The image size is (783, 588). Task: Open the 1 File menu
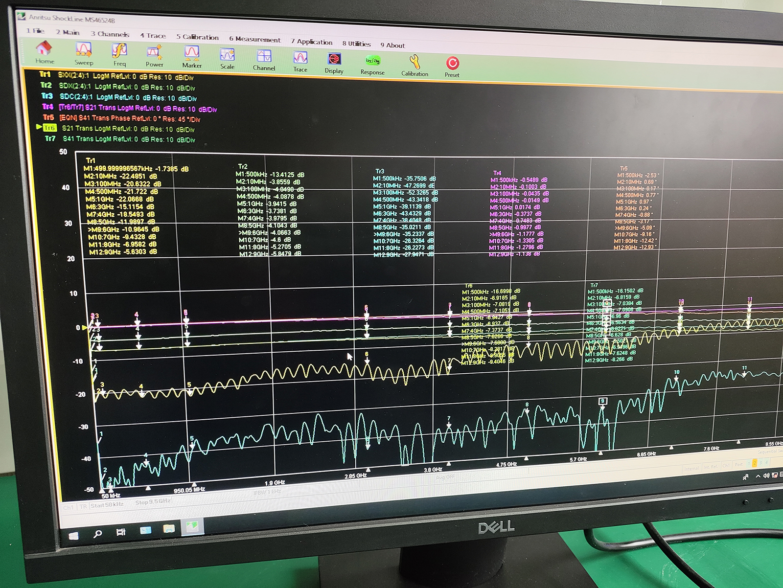(35, 31)
